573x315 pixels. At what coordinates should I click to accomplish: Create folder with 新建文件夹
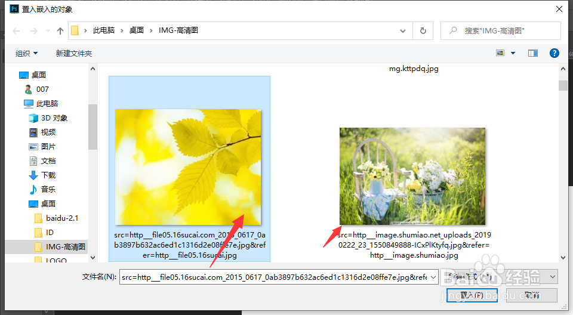point(74,53)
